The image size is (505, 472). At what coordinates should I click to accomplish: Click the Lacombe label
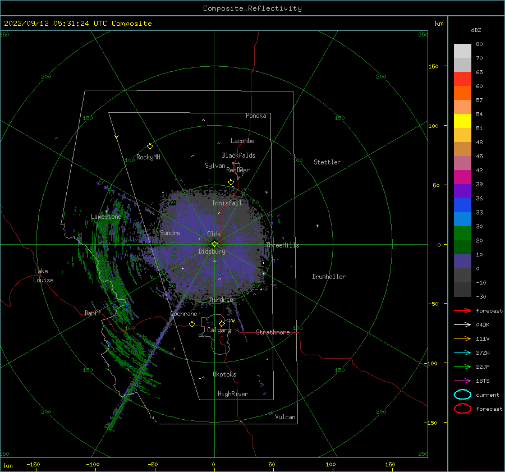242,141
